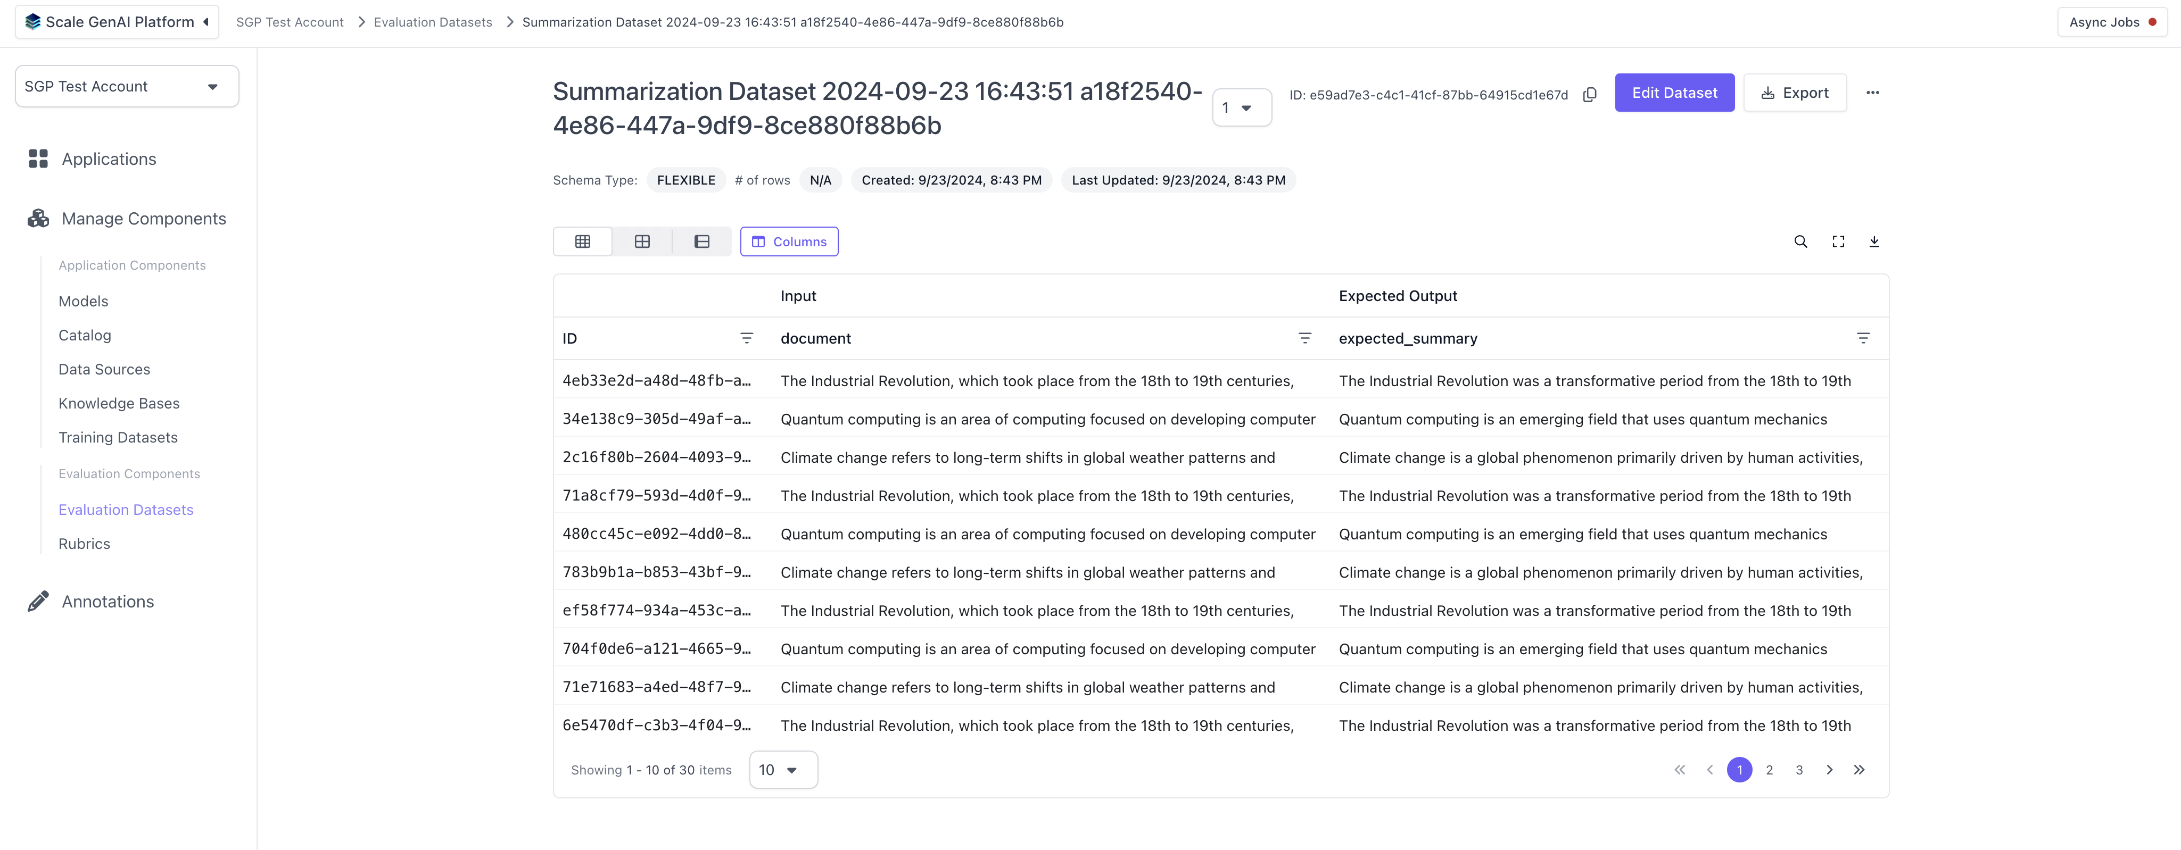
Task: Select current page 1 button
Action: point(1739,770)
